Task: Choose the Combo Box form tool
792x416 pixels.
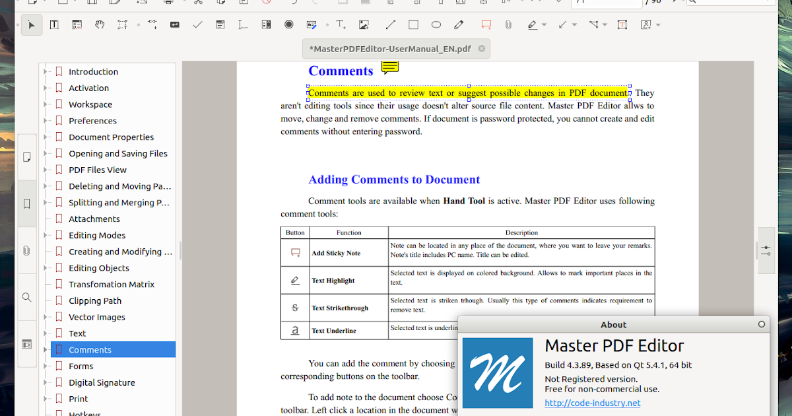Action: [220, 25]
